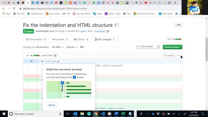
Task: Open the Dropbox tray icon
Action: pyautogui.click(x=158, y=114)
